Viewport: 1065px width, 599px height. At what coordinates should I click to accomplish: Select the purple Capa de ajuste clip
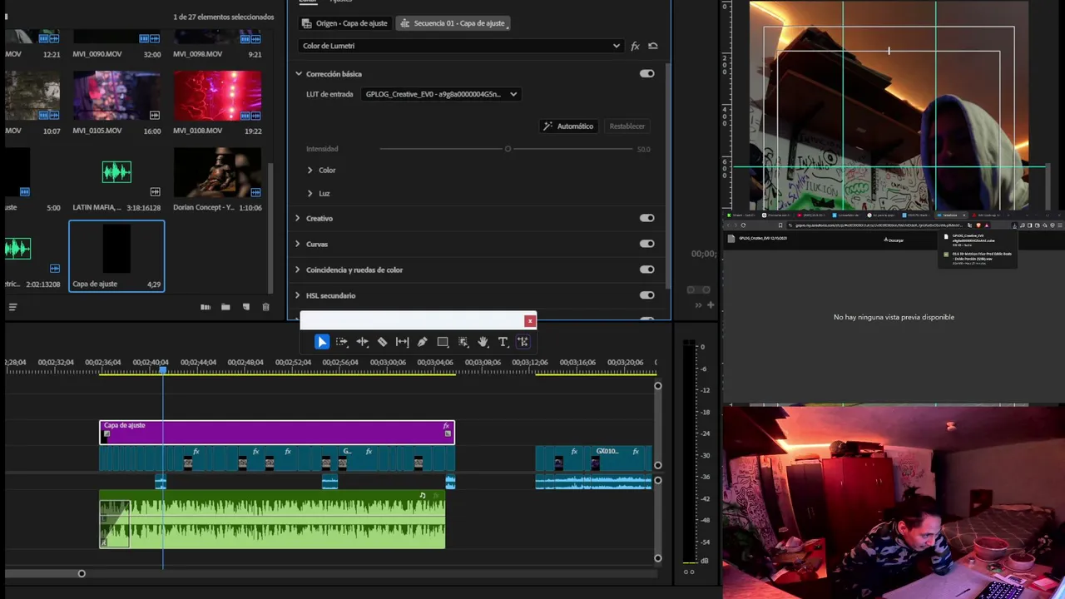coord(277,432)
